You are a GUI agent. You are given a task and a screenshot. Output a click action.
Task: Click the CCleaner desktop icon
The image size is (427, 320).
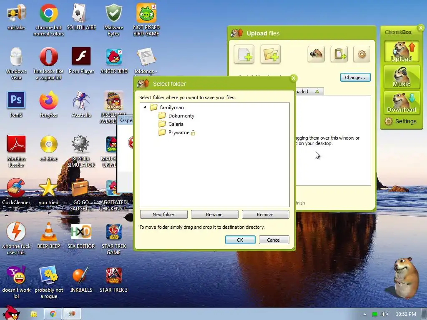16,192
